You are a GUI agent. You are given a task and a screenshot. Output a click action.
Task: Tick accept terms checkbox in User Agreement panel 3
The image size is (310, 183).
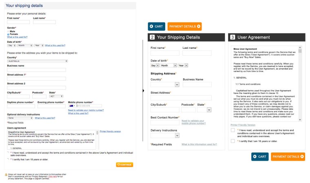coord(232,130)
